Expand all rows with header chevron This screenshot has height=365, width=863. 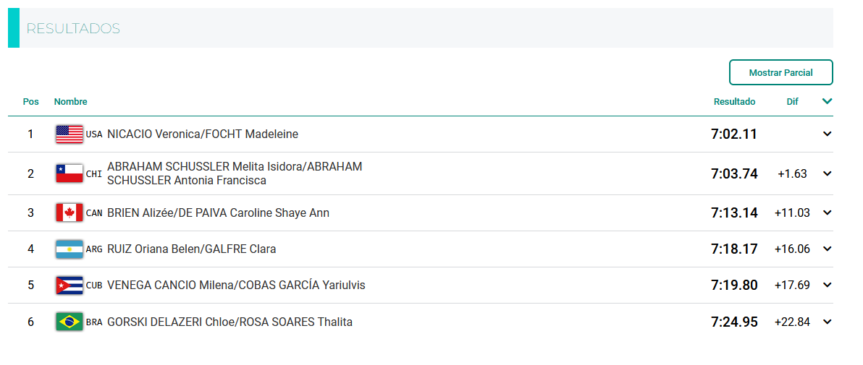(x=828, y=101)
